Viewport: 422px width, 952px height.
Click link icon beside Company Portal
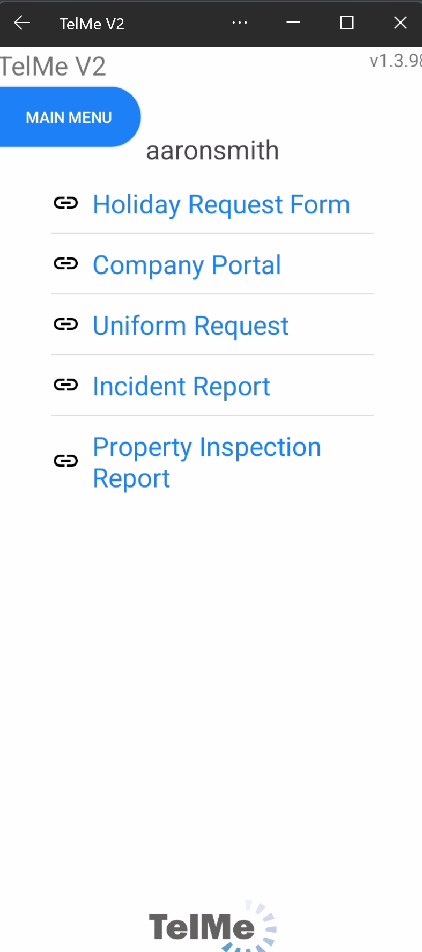click(66, 264)
